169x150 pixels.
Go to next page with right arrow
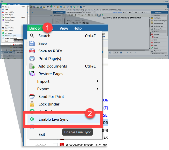(135, 52)
